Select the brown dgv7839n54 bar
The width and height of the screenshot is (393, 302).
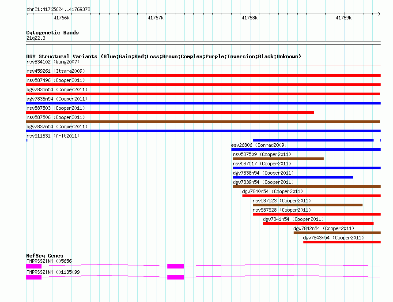click(307, 186)
